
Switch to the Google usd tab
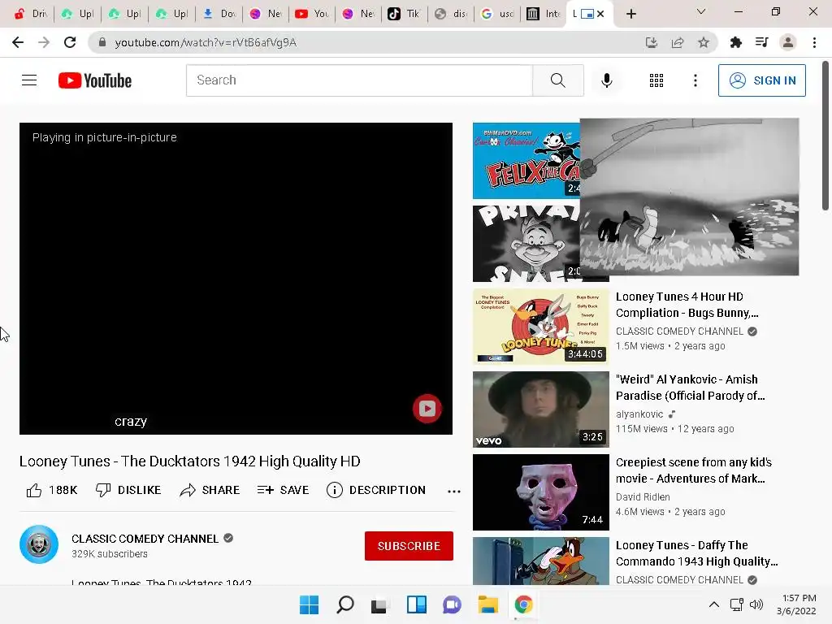497,14
